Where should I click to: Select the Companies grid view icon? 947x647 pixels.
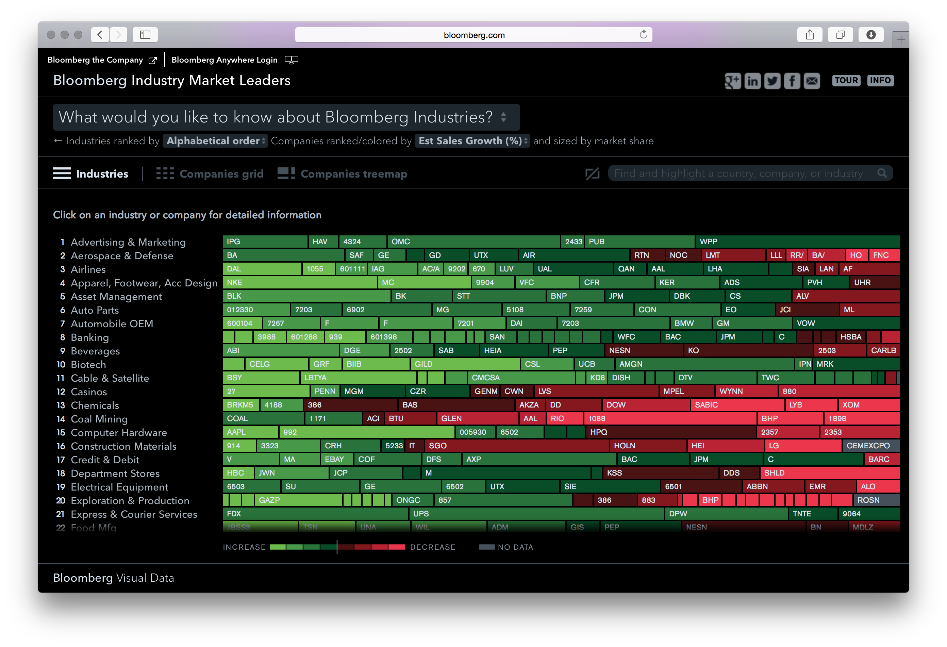(x=165, y=173)
